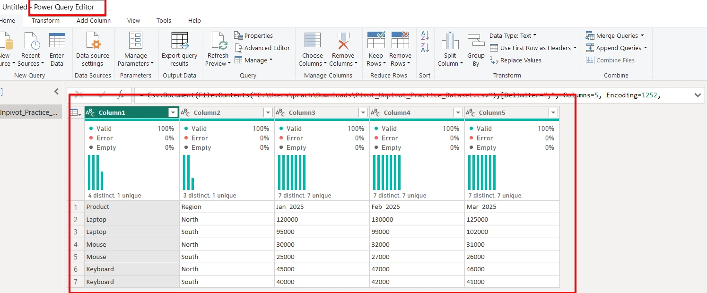This screenshot has width=707, height=293.
Task: Switch to the Home tab
Action: pyautogui.click(x=8, y=20)
